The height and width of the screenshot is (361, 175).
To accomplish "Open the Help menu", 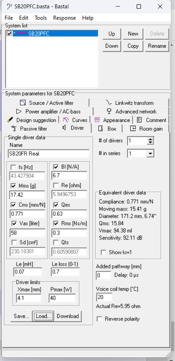I will click(x=88, y=18).
